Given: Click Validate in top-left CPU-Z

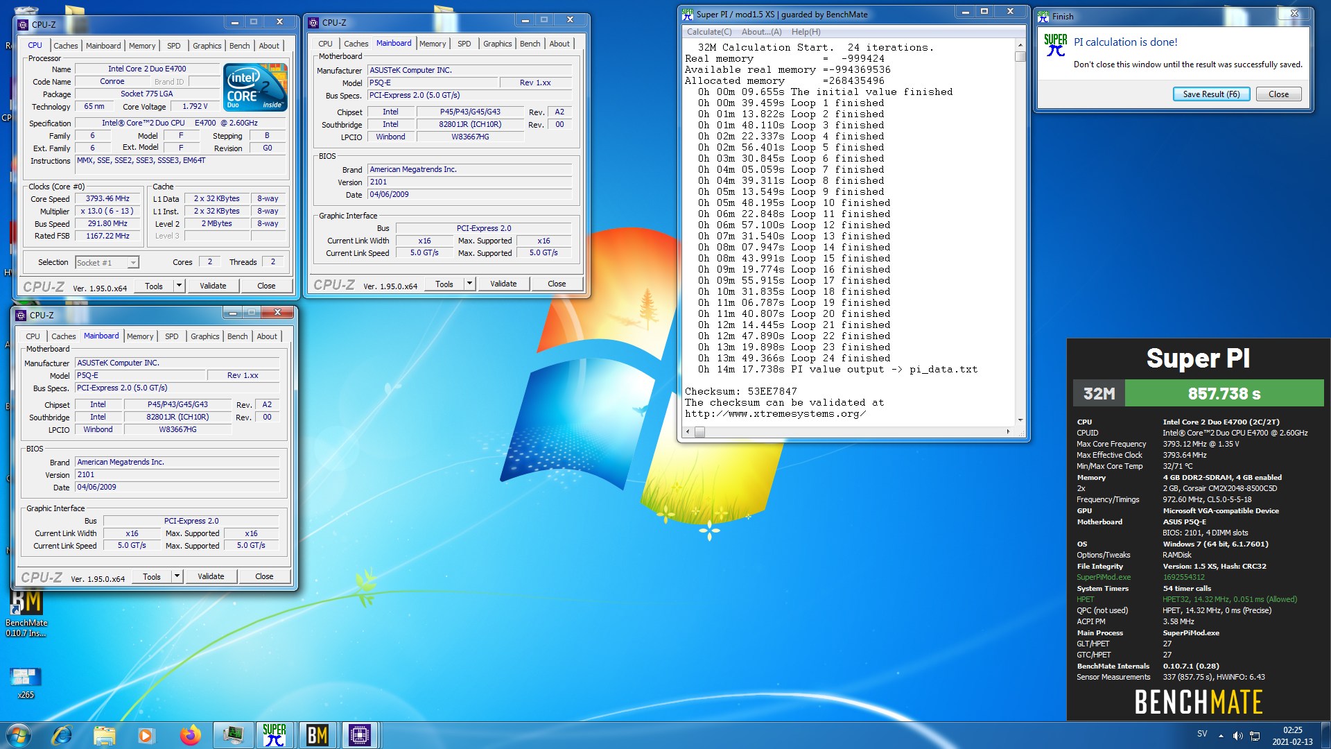Looking at the screenshot, I should [x=213, y=286].
